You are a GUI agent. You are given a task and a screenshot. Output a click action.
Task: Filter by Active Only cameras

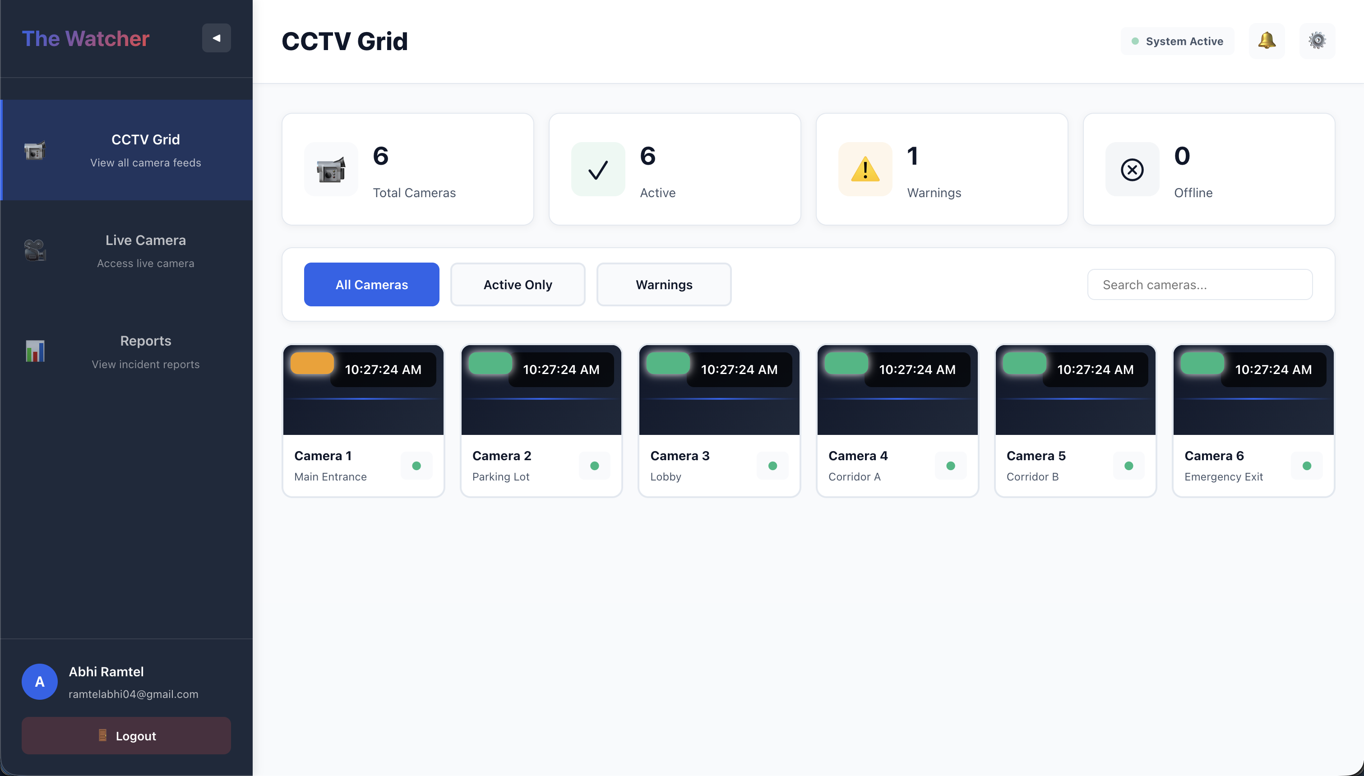pyautogui.click(x=517, y=285)
